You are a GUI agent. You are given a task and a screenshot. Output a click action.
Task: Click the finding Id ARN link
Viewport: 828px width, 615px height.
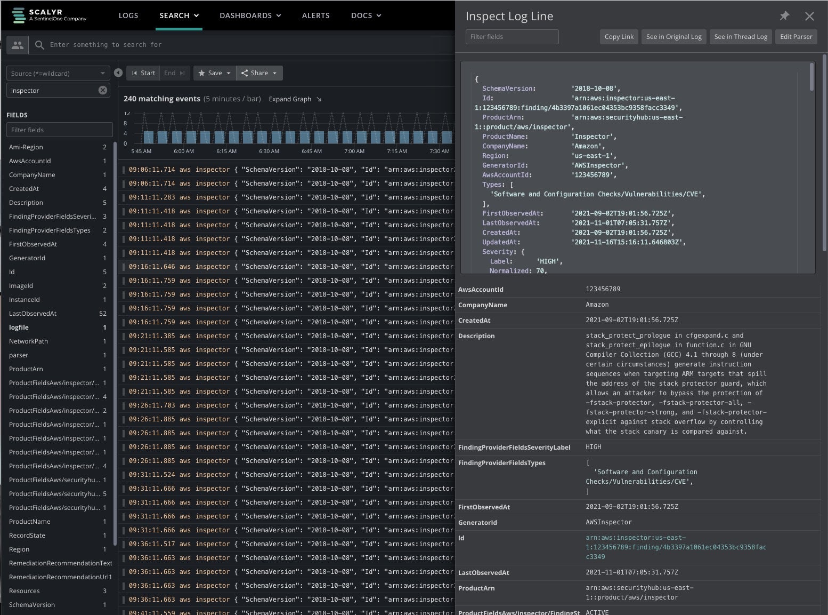(676, 547)
